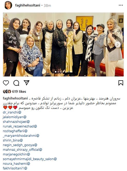This screenshot has width=127, height=171.
Task: Select the second carousel dot indicator
Action: (x=58, y=72)
